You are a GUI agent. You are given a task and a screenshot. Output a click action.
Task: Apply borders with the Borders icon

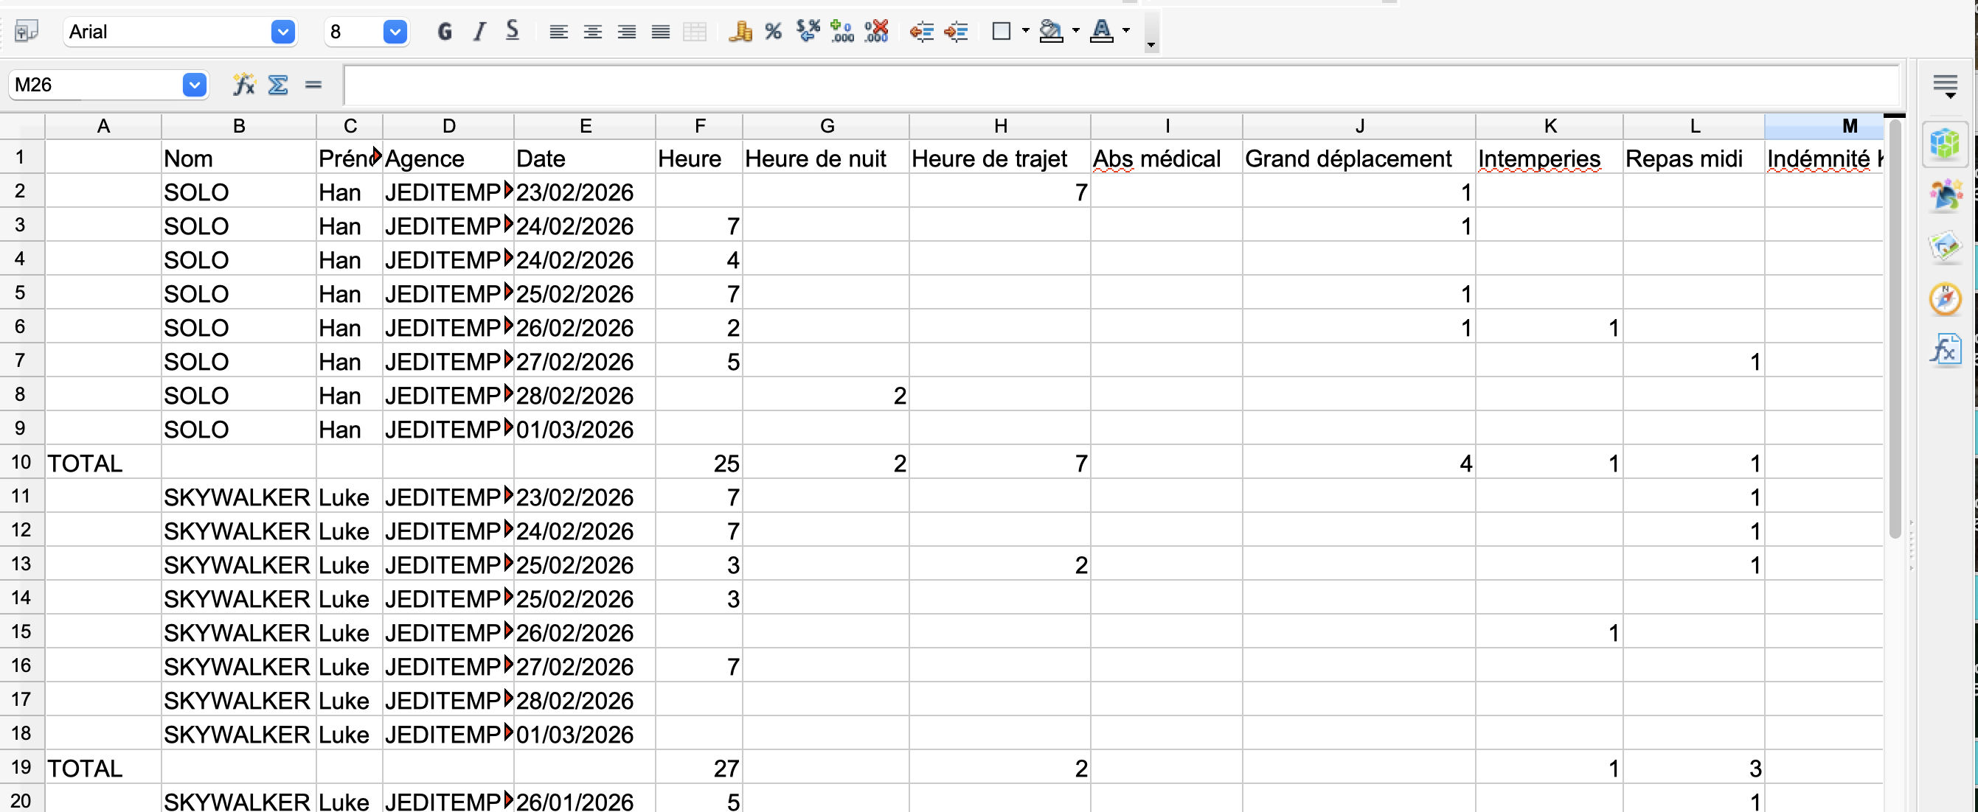(x=1002, y=32)
